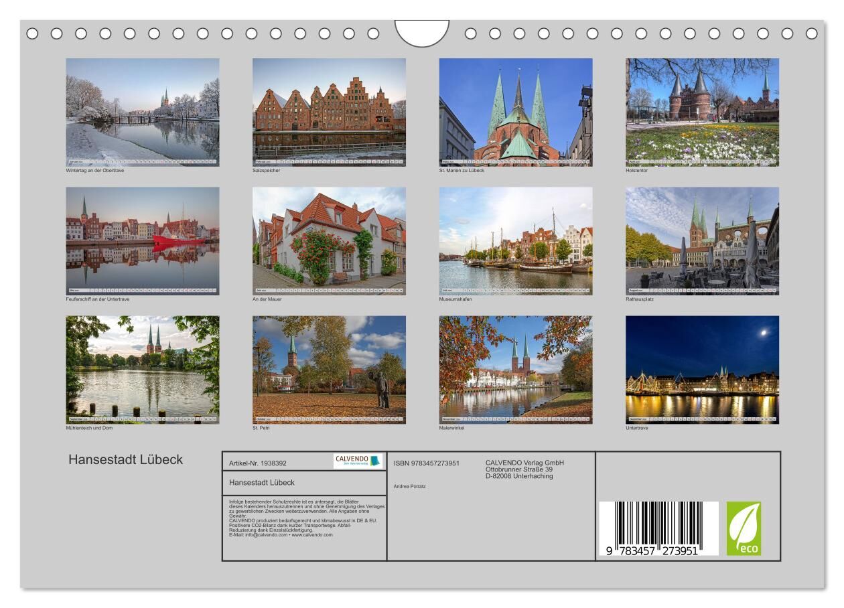Select the St. Petri autumn photo
Viewport: 844px width, 608px height.
[x=329, y=370]
